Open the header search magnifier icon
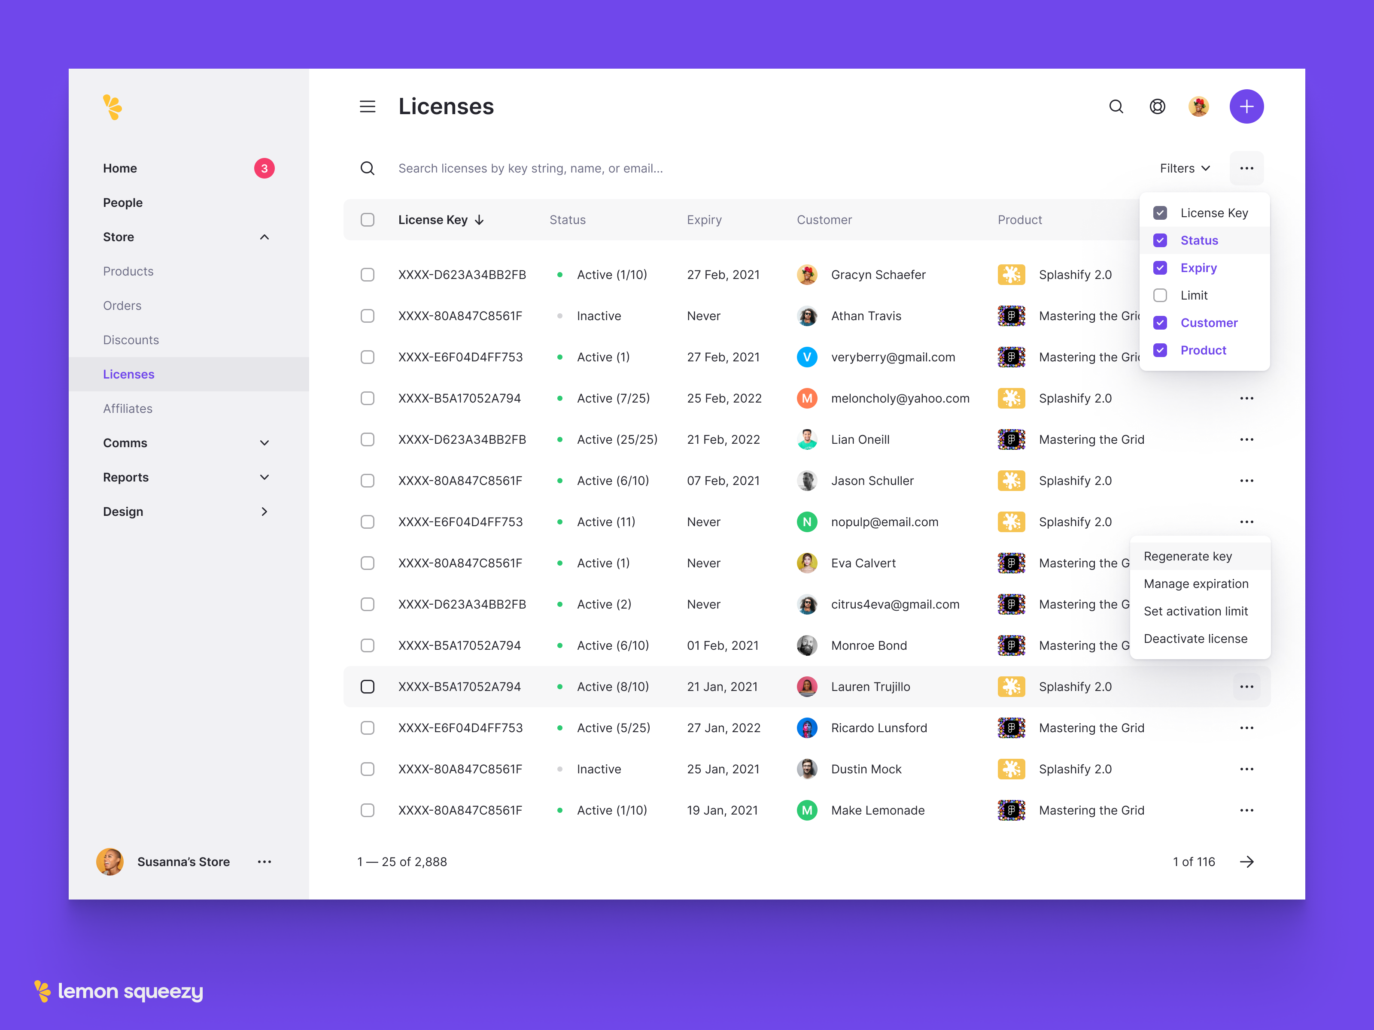The height and width of the screenshot is (1030, 1374). pos(1116,106)
